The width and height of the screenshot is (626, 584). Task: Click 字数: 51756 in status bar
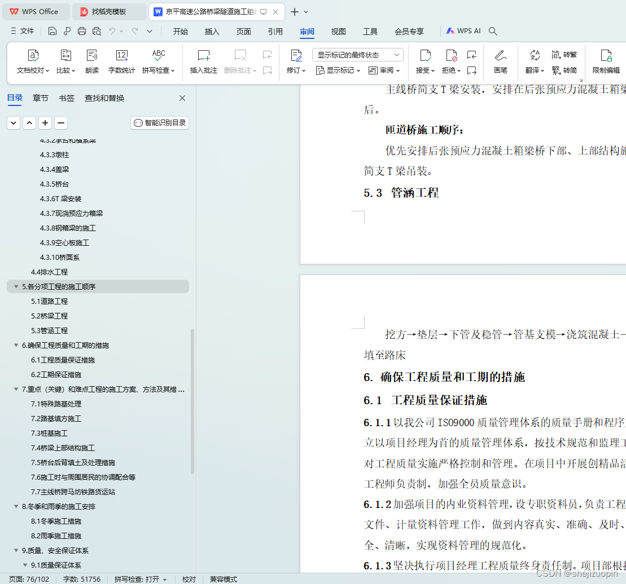coord(82,579)
